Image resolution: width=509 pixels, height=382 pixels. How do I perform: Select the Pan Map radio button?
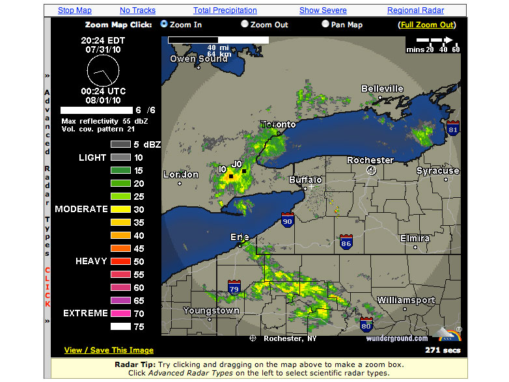[325, 24]
